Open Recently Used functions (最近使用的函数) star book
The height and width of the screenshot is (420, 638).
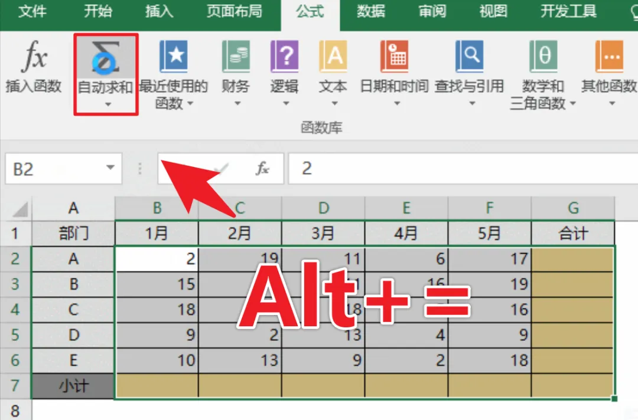173,57
